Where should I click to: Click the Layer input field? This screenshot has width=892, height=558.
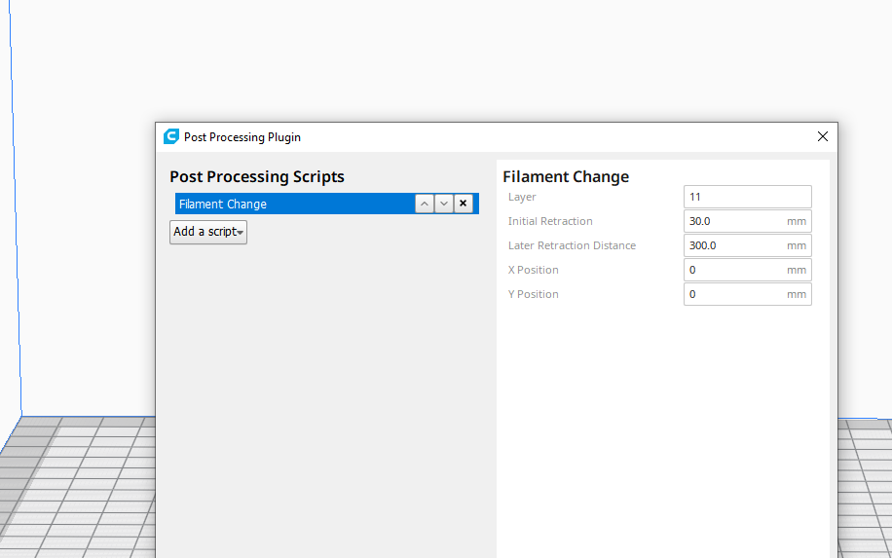point(747,197)
